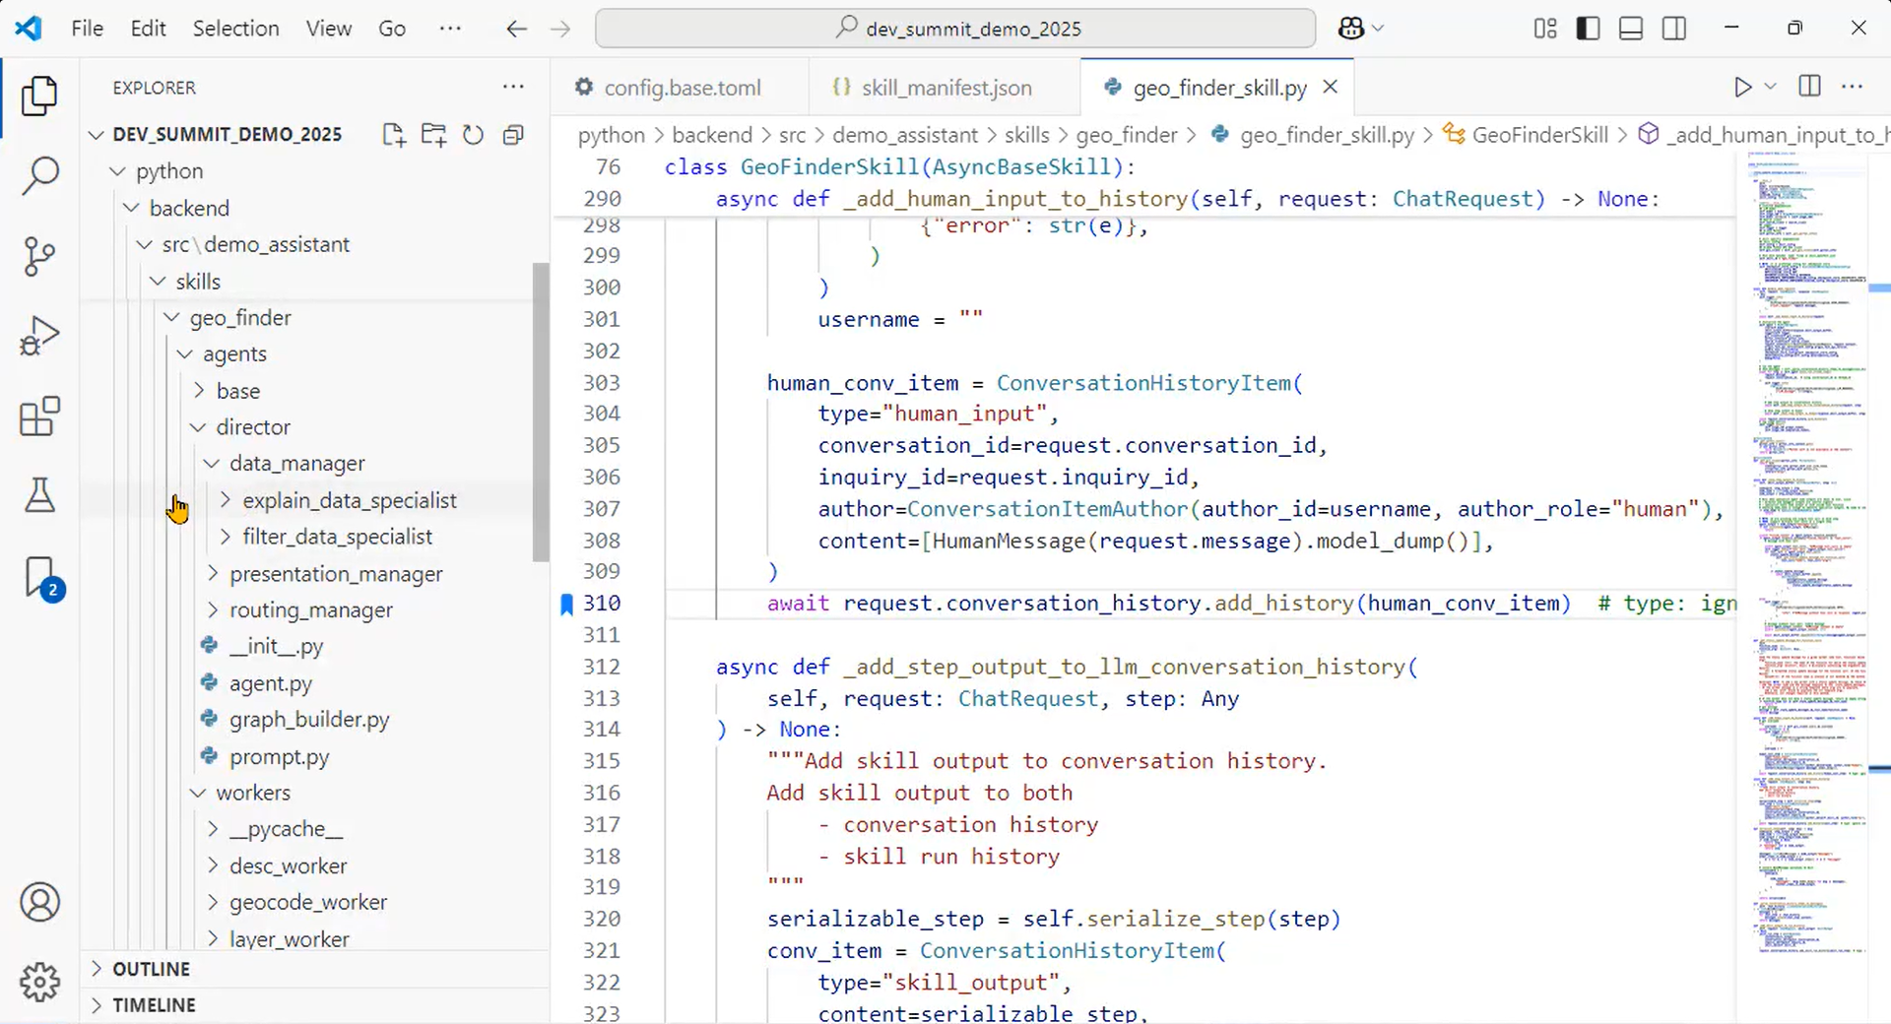Viewport: 1891px width, 1024px height.
Task: Switch to the skill_manifest.json tab
Action: coord(945,88)
